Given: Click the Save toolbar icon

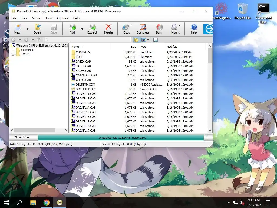Looking at the screenshot, I should pos(54,29).
